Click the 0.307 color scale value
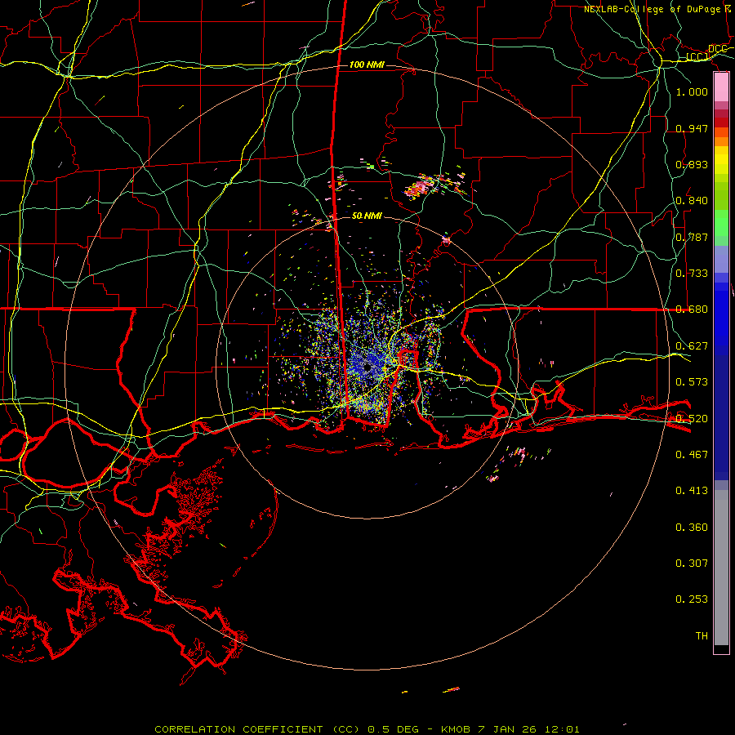This screenshot has height=735, width=735. coord(692,563)
